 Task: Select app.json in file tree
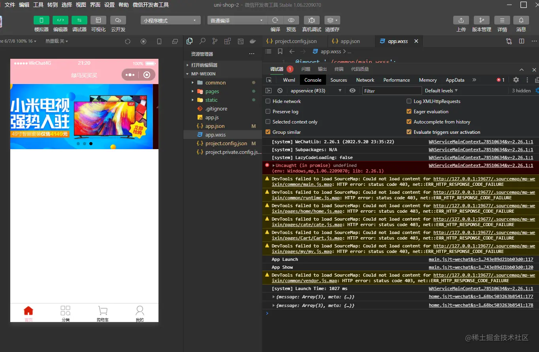[x=215, y=126]
